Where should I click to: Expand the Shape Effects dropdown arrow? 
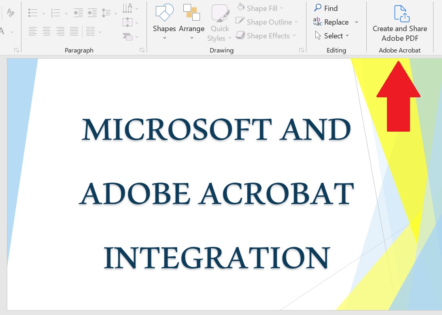coord(294,36)
